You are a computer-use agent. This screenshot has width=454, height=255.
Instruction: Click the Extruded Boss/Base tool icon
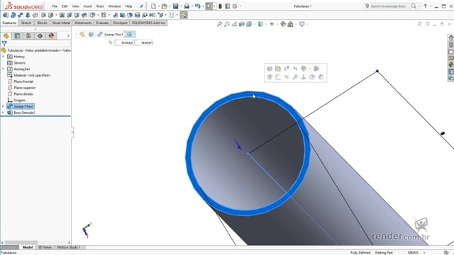pos(6,15)
